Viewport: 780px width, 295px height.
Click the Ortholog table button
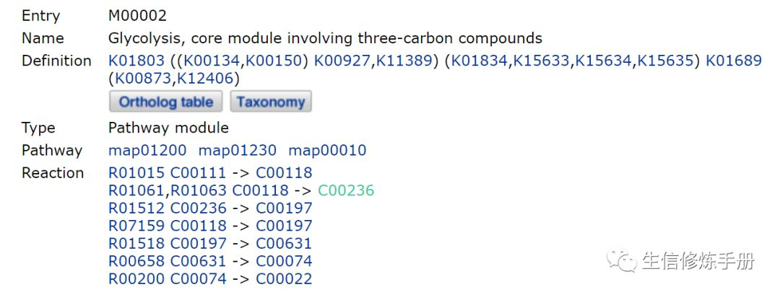[x=166, y=102]
